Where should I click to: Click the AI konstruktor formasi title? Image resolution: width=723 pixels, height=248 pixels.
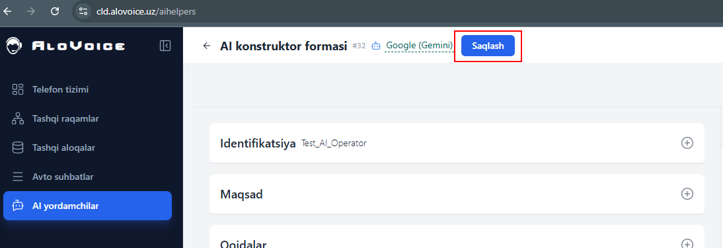[x=283, y=46]
